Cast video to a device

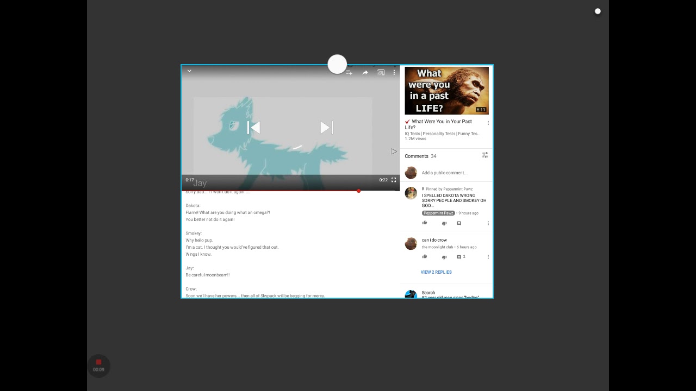381,72
